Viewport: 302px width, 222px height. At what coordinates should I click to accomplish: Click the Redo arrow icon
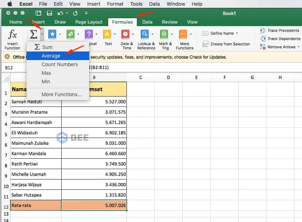[75, 13]
